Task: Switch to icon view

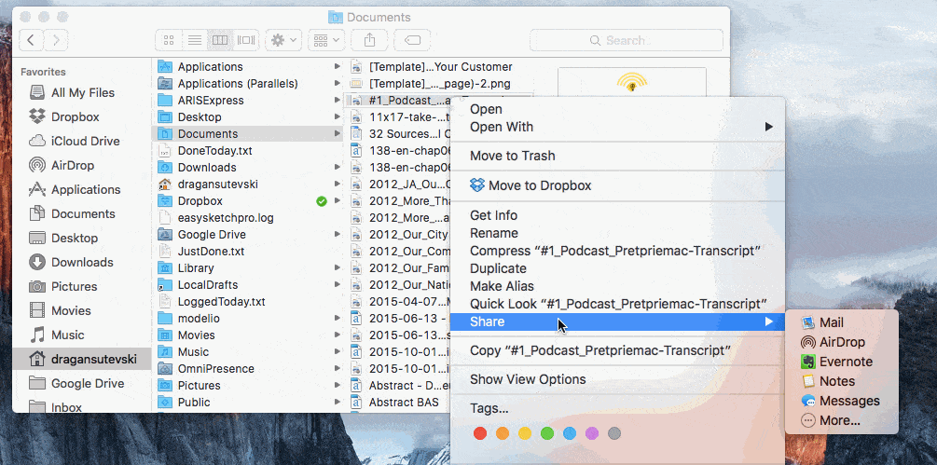Action: pyautogui.click(x=169, y=40)
